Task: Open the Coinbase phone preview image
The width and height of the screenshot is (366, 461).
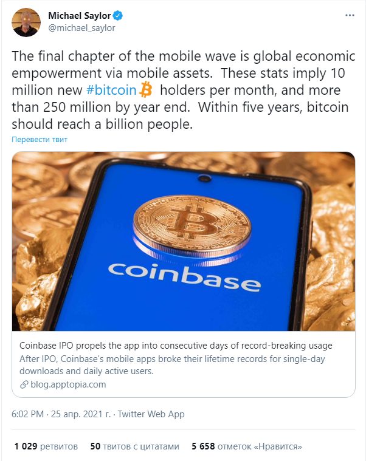Action: pyautogui.click(x=183, y=241)
